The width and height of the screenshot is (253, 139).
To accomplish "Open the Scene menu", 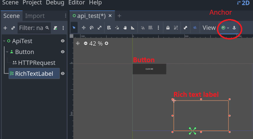I will coord(10,3).
